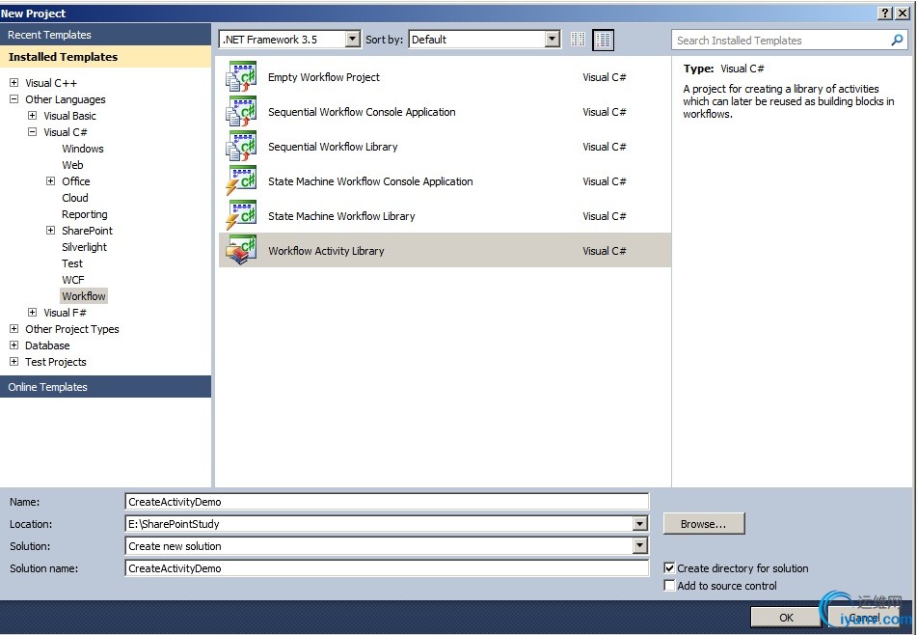Close the New Project dialog
Image resolution: width=918 pixels, height=635 pixels.
[903, 13]
